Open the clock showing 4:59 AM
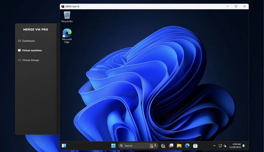 coord(235,146)
